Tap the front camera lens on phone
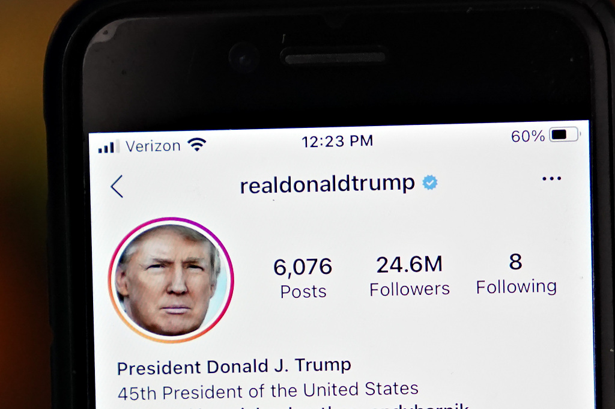 click(244, 59)
